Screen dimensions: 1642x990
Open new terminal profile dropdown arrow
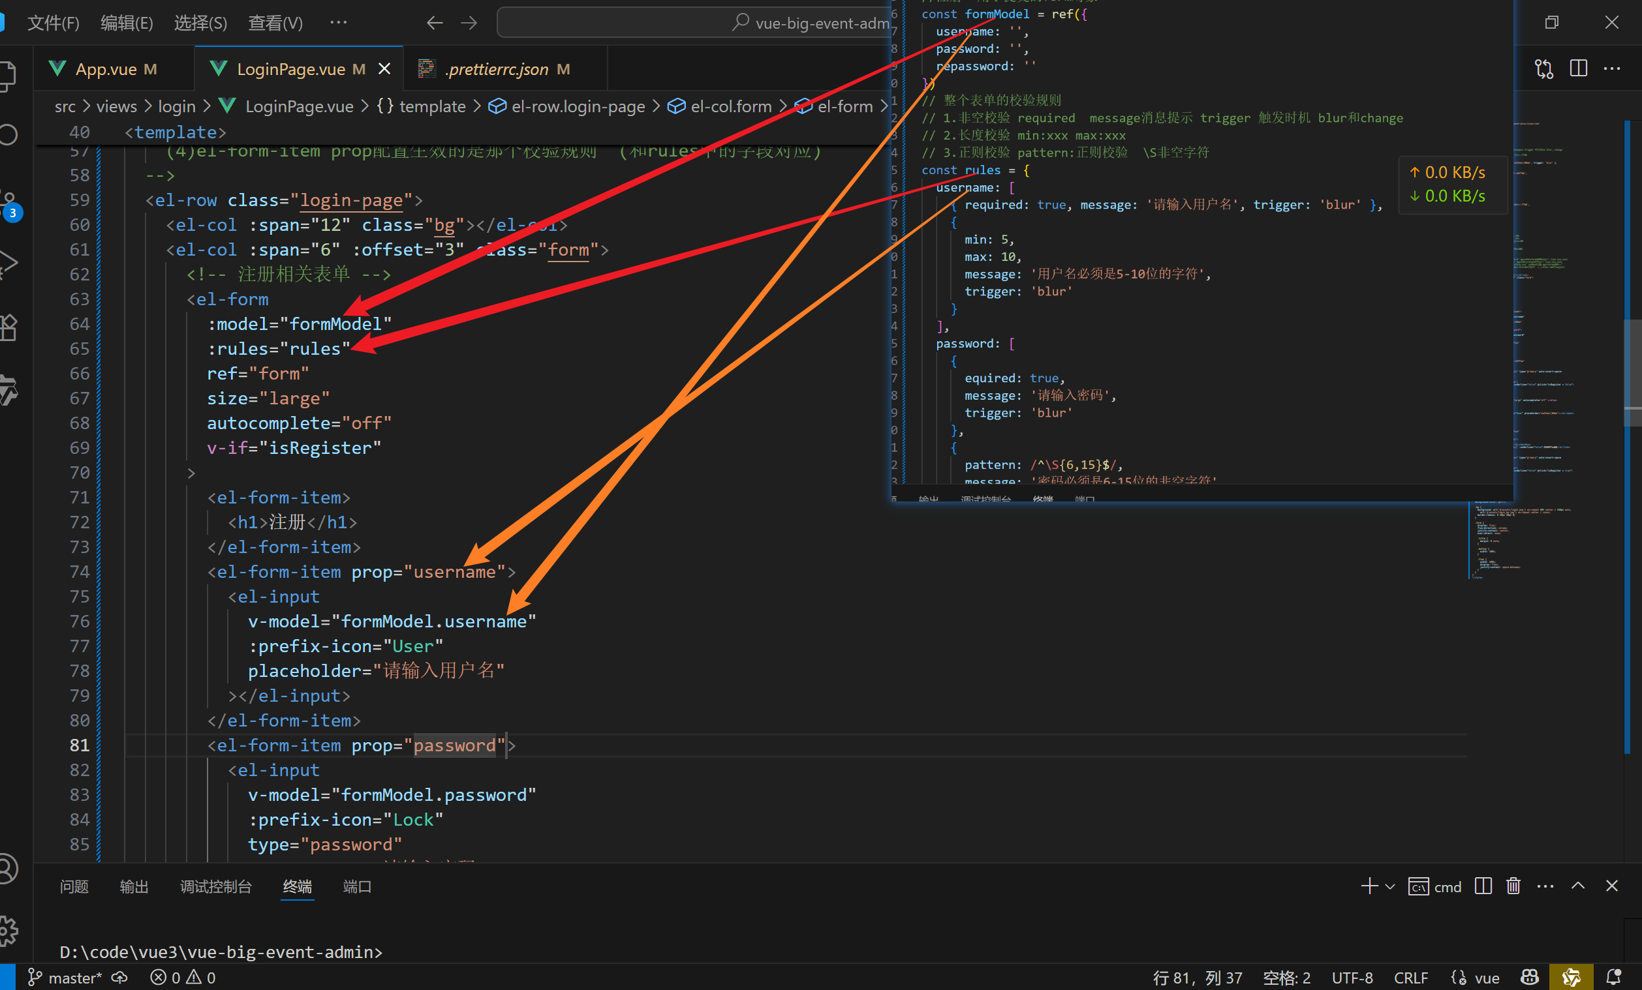1389,886
